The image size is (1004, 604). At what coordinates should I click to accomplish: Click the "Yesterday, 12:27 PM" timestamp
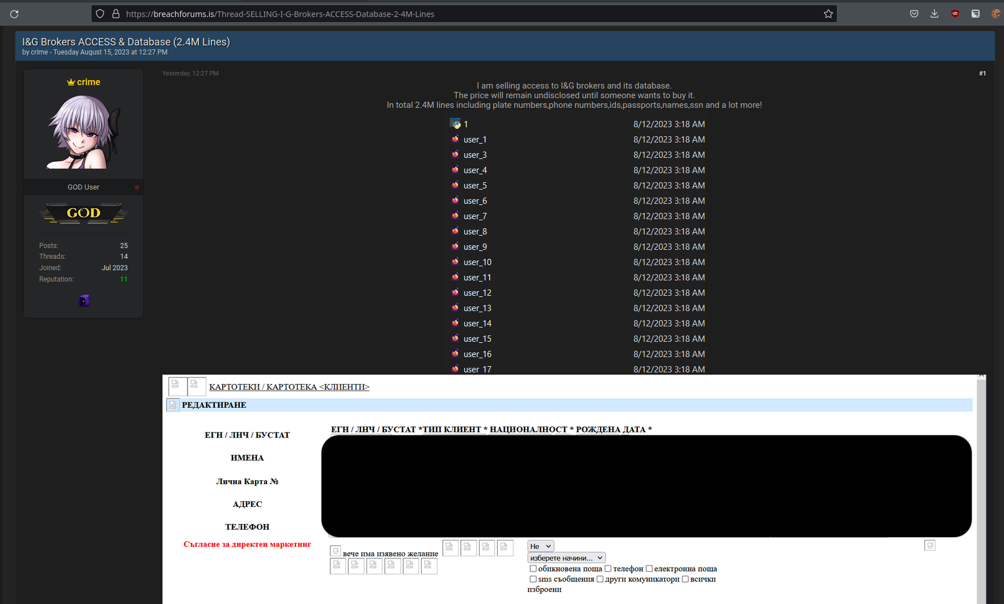[190, 73]
